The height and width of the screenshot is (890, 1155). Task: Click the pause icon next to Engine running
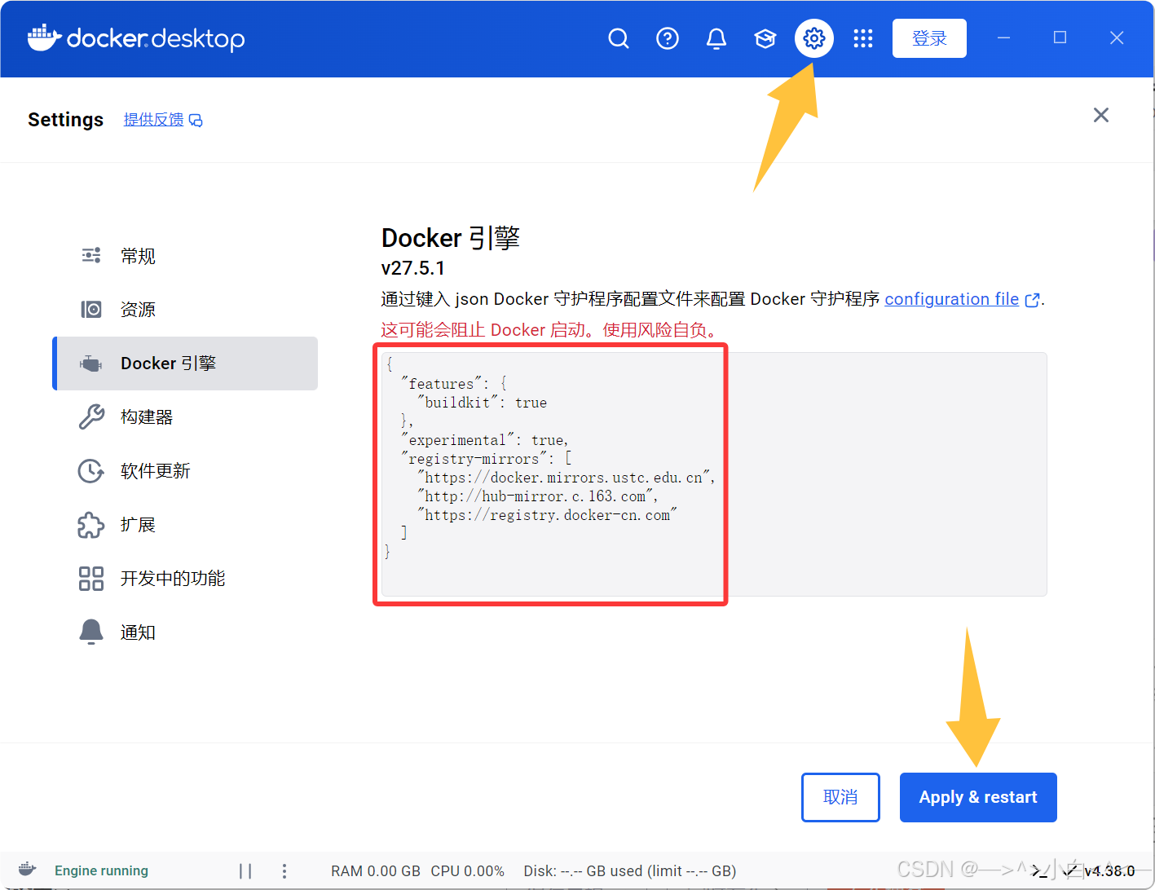(245, 870)
